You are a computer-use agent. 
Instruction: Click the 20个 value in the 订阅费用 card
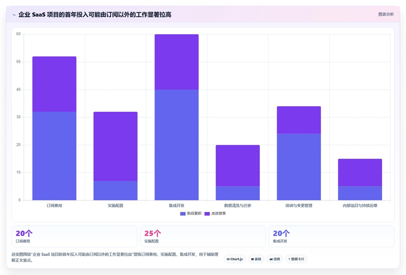(x=24, y=233)
